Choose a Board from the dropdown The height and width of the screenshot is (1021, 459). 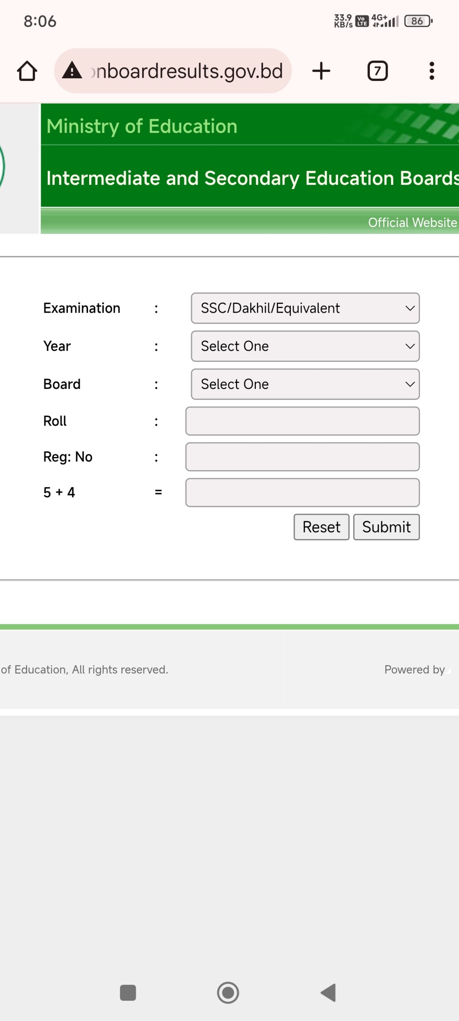(x=305, y=384)
